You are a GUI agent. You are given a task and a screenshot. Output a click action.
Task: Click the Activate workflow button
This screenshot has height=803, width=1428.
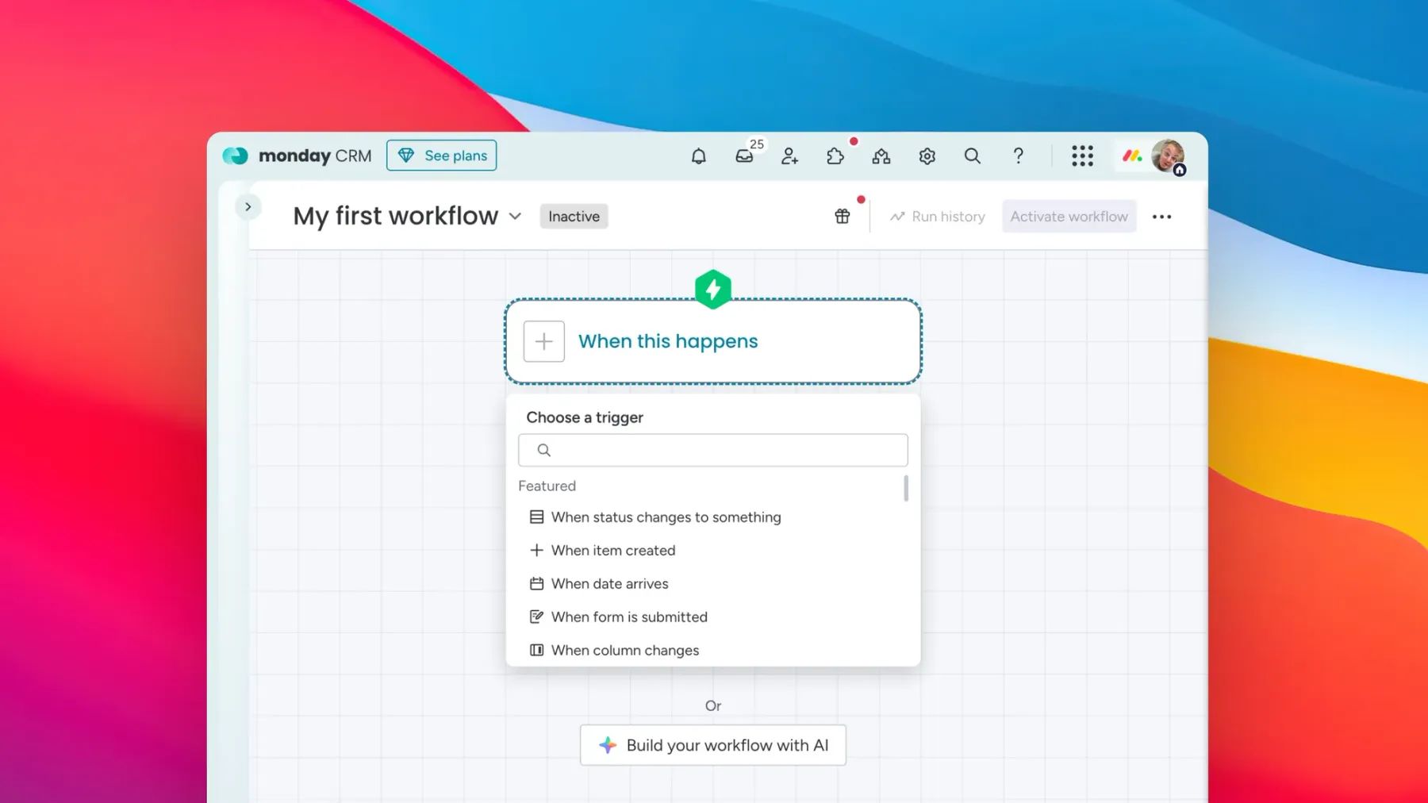(1069, 216)
